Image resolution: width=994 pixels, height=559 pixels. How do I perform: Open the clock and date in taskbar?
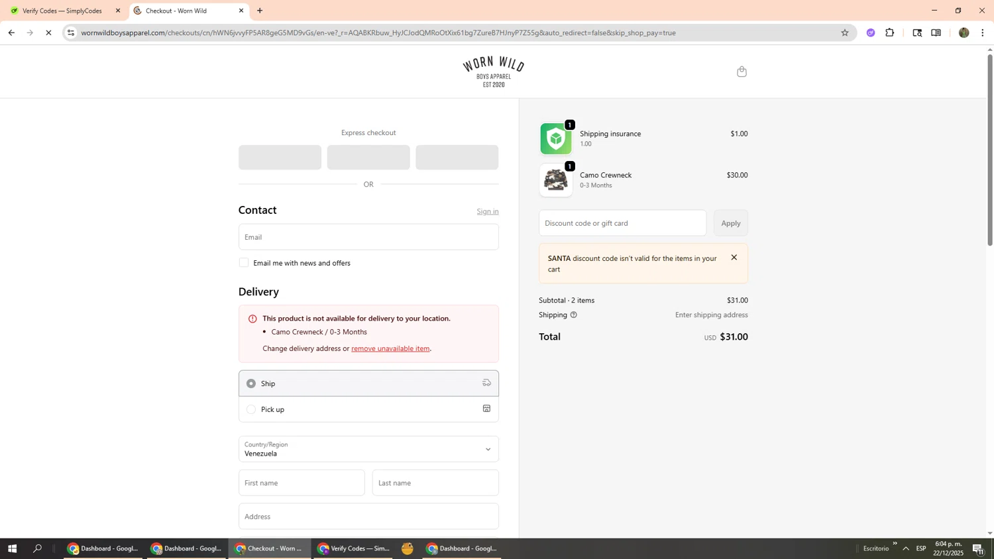948,548
